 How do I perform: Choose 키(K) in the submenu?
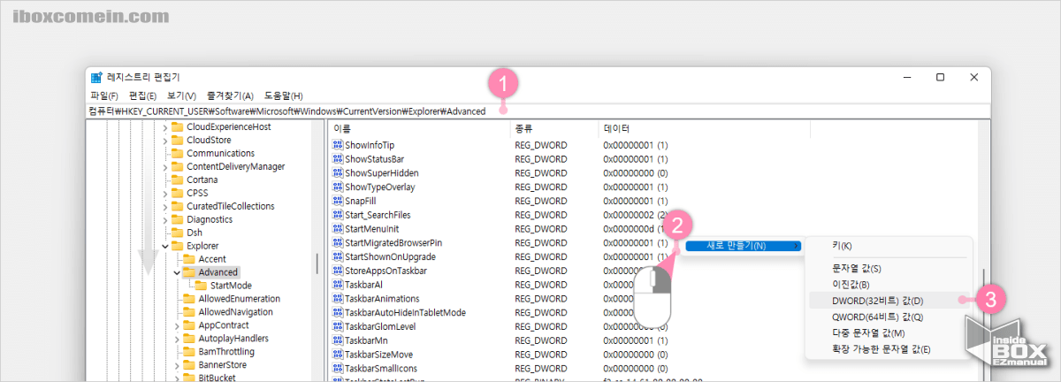pos(889,246)
